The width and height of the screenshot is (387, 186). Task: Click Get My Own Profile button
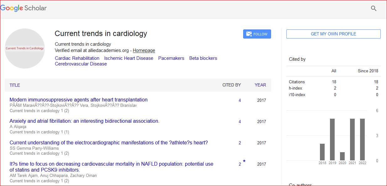coord(333,34)
